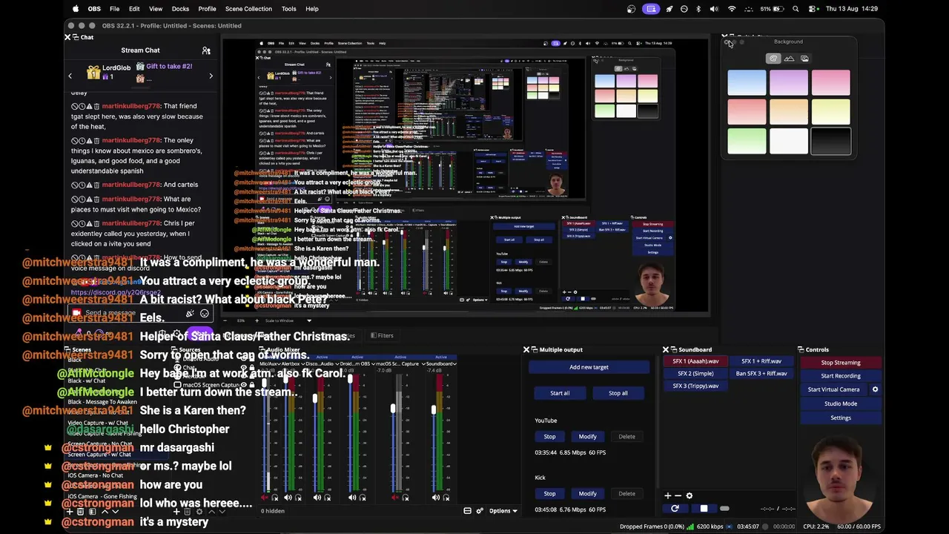Remove the selected Soundboard sound

pyautogui.click(x=678, y=496)
